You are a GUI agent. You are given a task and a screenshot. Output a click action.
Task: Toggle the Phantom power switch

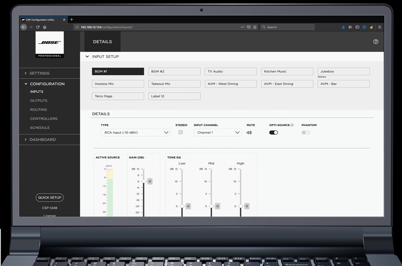click(306, 132)
